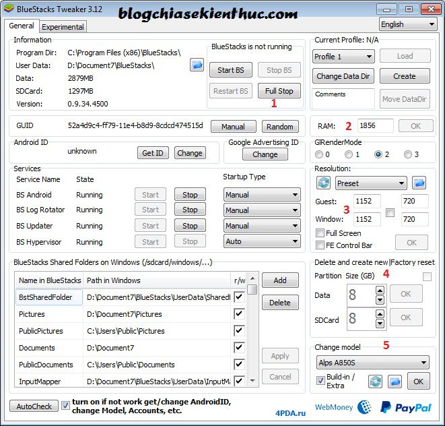Select GlRenderMode radio option 0
This screenshot has height=426, width=445.
coord(319,154)
